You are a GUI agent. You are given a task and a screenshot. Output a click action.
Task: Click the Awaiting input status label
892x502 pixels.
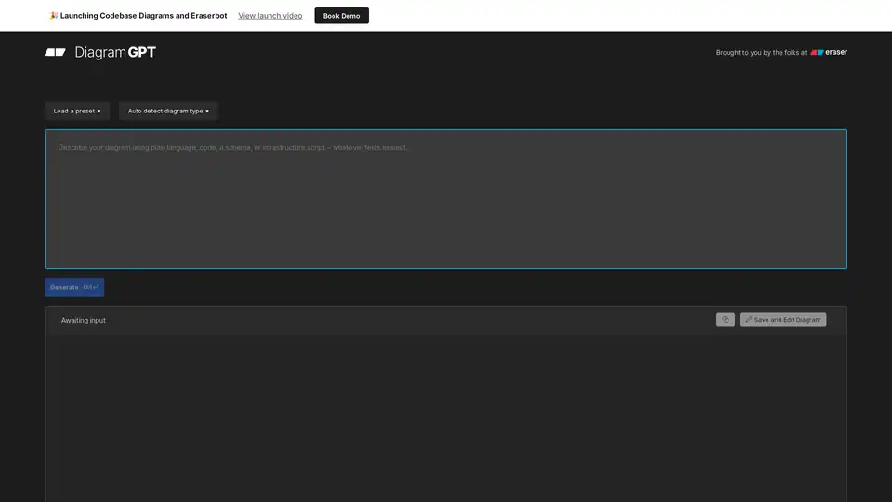[x=84, y=320]
